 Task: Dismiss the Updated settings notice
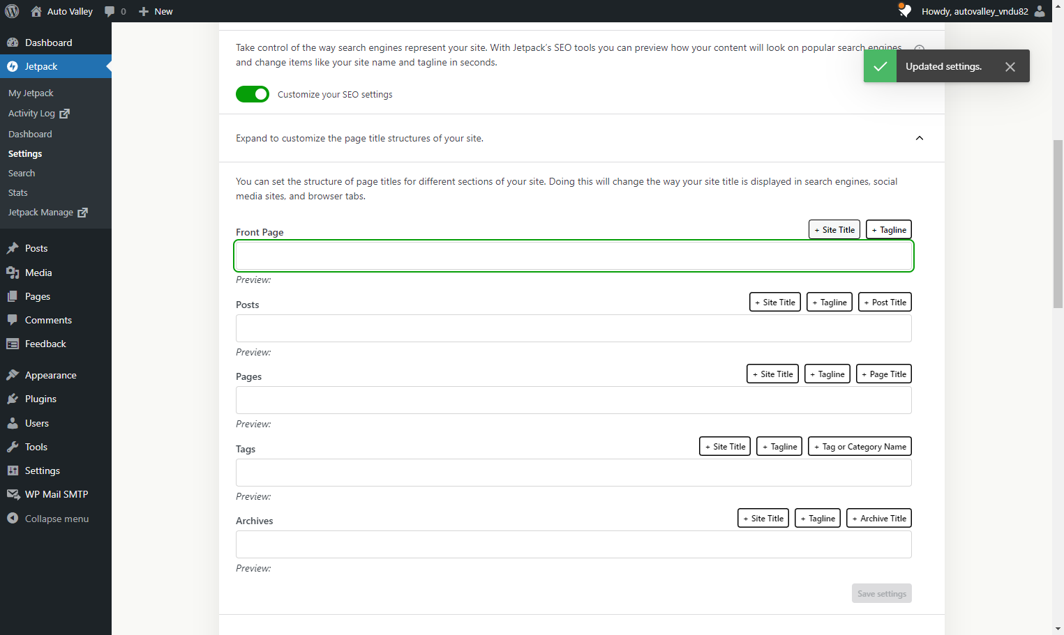click(x=1010, y=67)
